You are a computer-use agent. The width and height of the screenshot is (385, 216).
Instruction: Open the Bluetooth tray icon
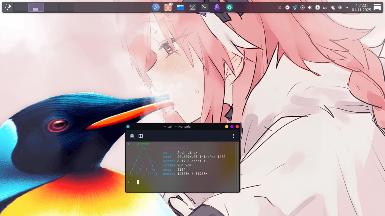pos(340,8)
